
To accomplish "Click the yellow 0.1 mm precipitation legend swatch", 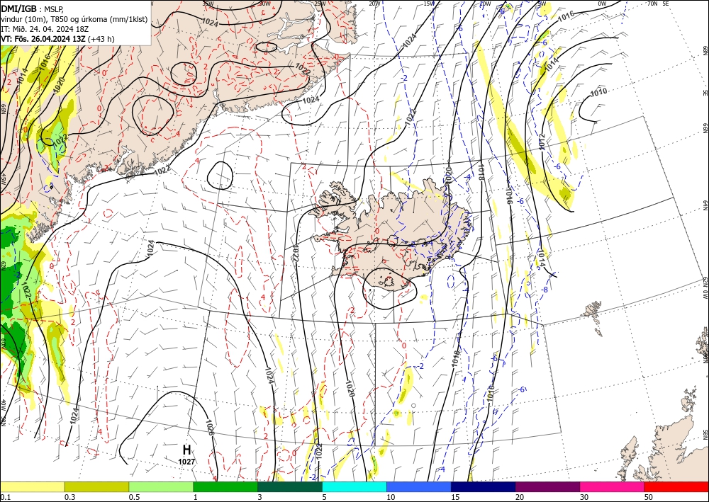I will pyautogui.click(x=32, y=486).
